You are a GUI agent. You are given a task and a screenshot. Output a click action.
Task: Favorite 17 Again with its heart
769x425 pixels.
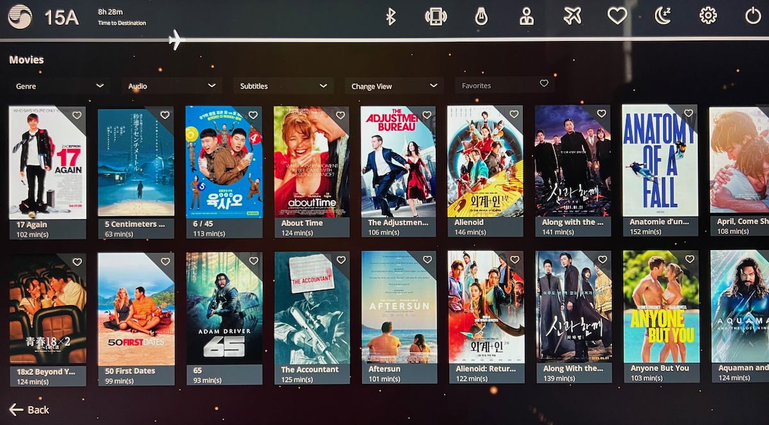pos(77,115)
